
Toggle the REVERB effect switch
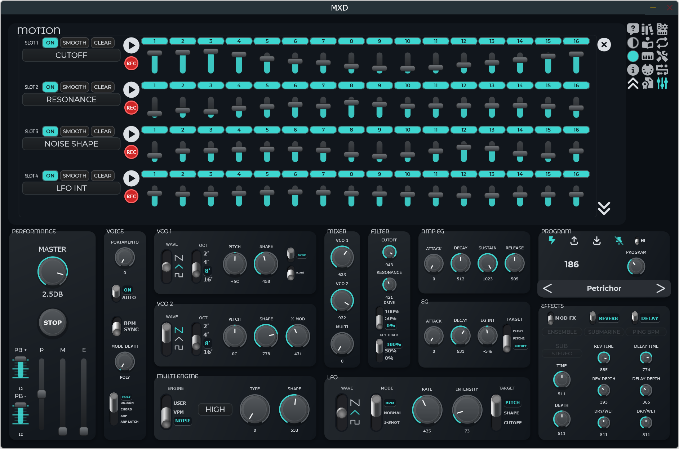click(593, 317)
